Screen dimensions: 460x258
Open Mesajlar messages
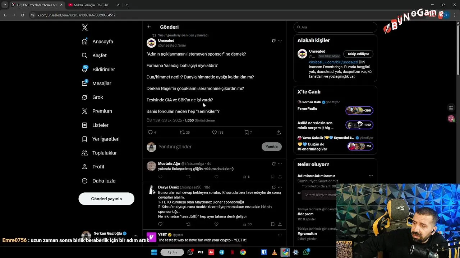click(x=96, y=83)
